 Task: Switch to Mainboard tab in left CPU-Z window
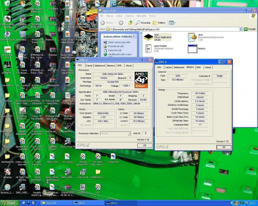coord(100,66)
